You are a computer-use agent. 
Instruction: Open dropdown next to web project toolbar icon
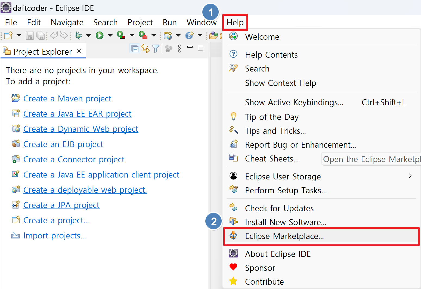[x=178, y=35]
